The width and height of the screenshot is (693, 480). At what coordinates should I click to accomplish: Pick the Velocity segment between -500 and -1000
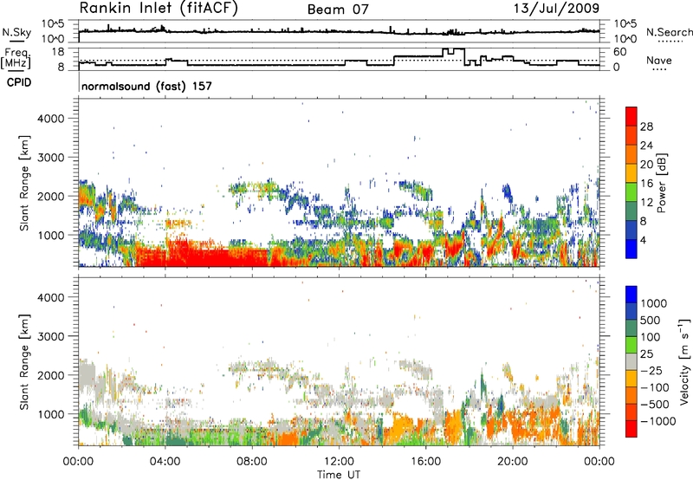631,412
